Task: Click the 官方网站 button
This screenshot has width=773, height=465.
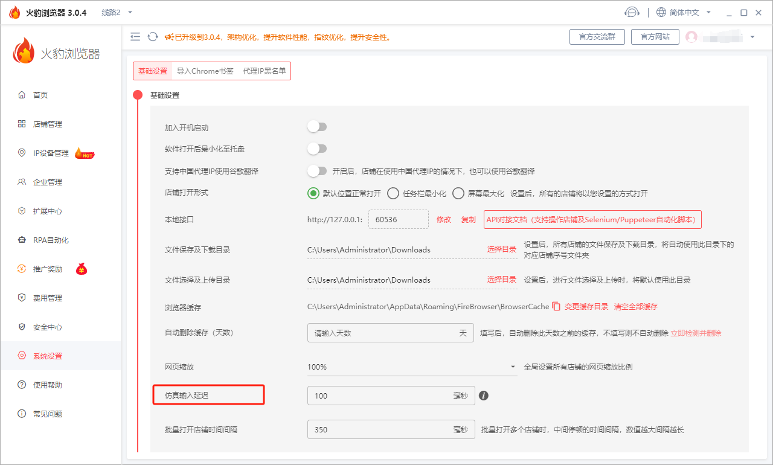Action: click(x=655, y=37)
